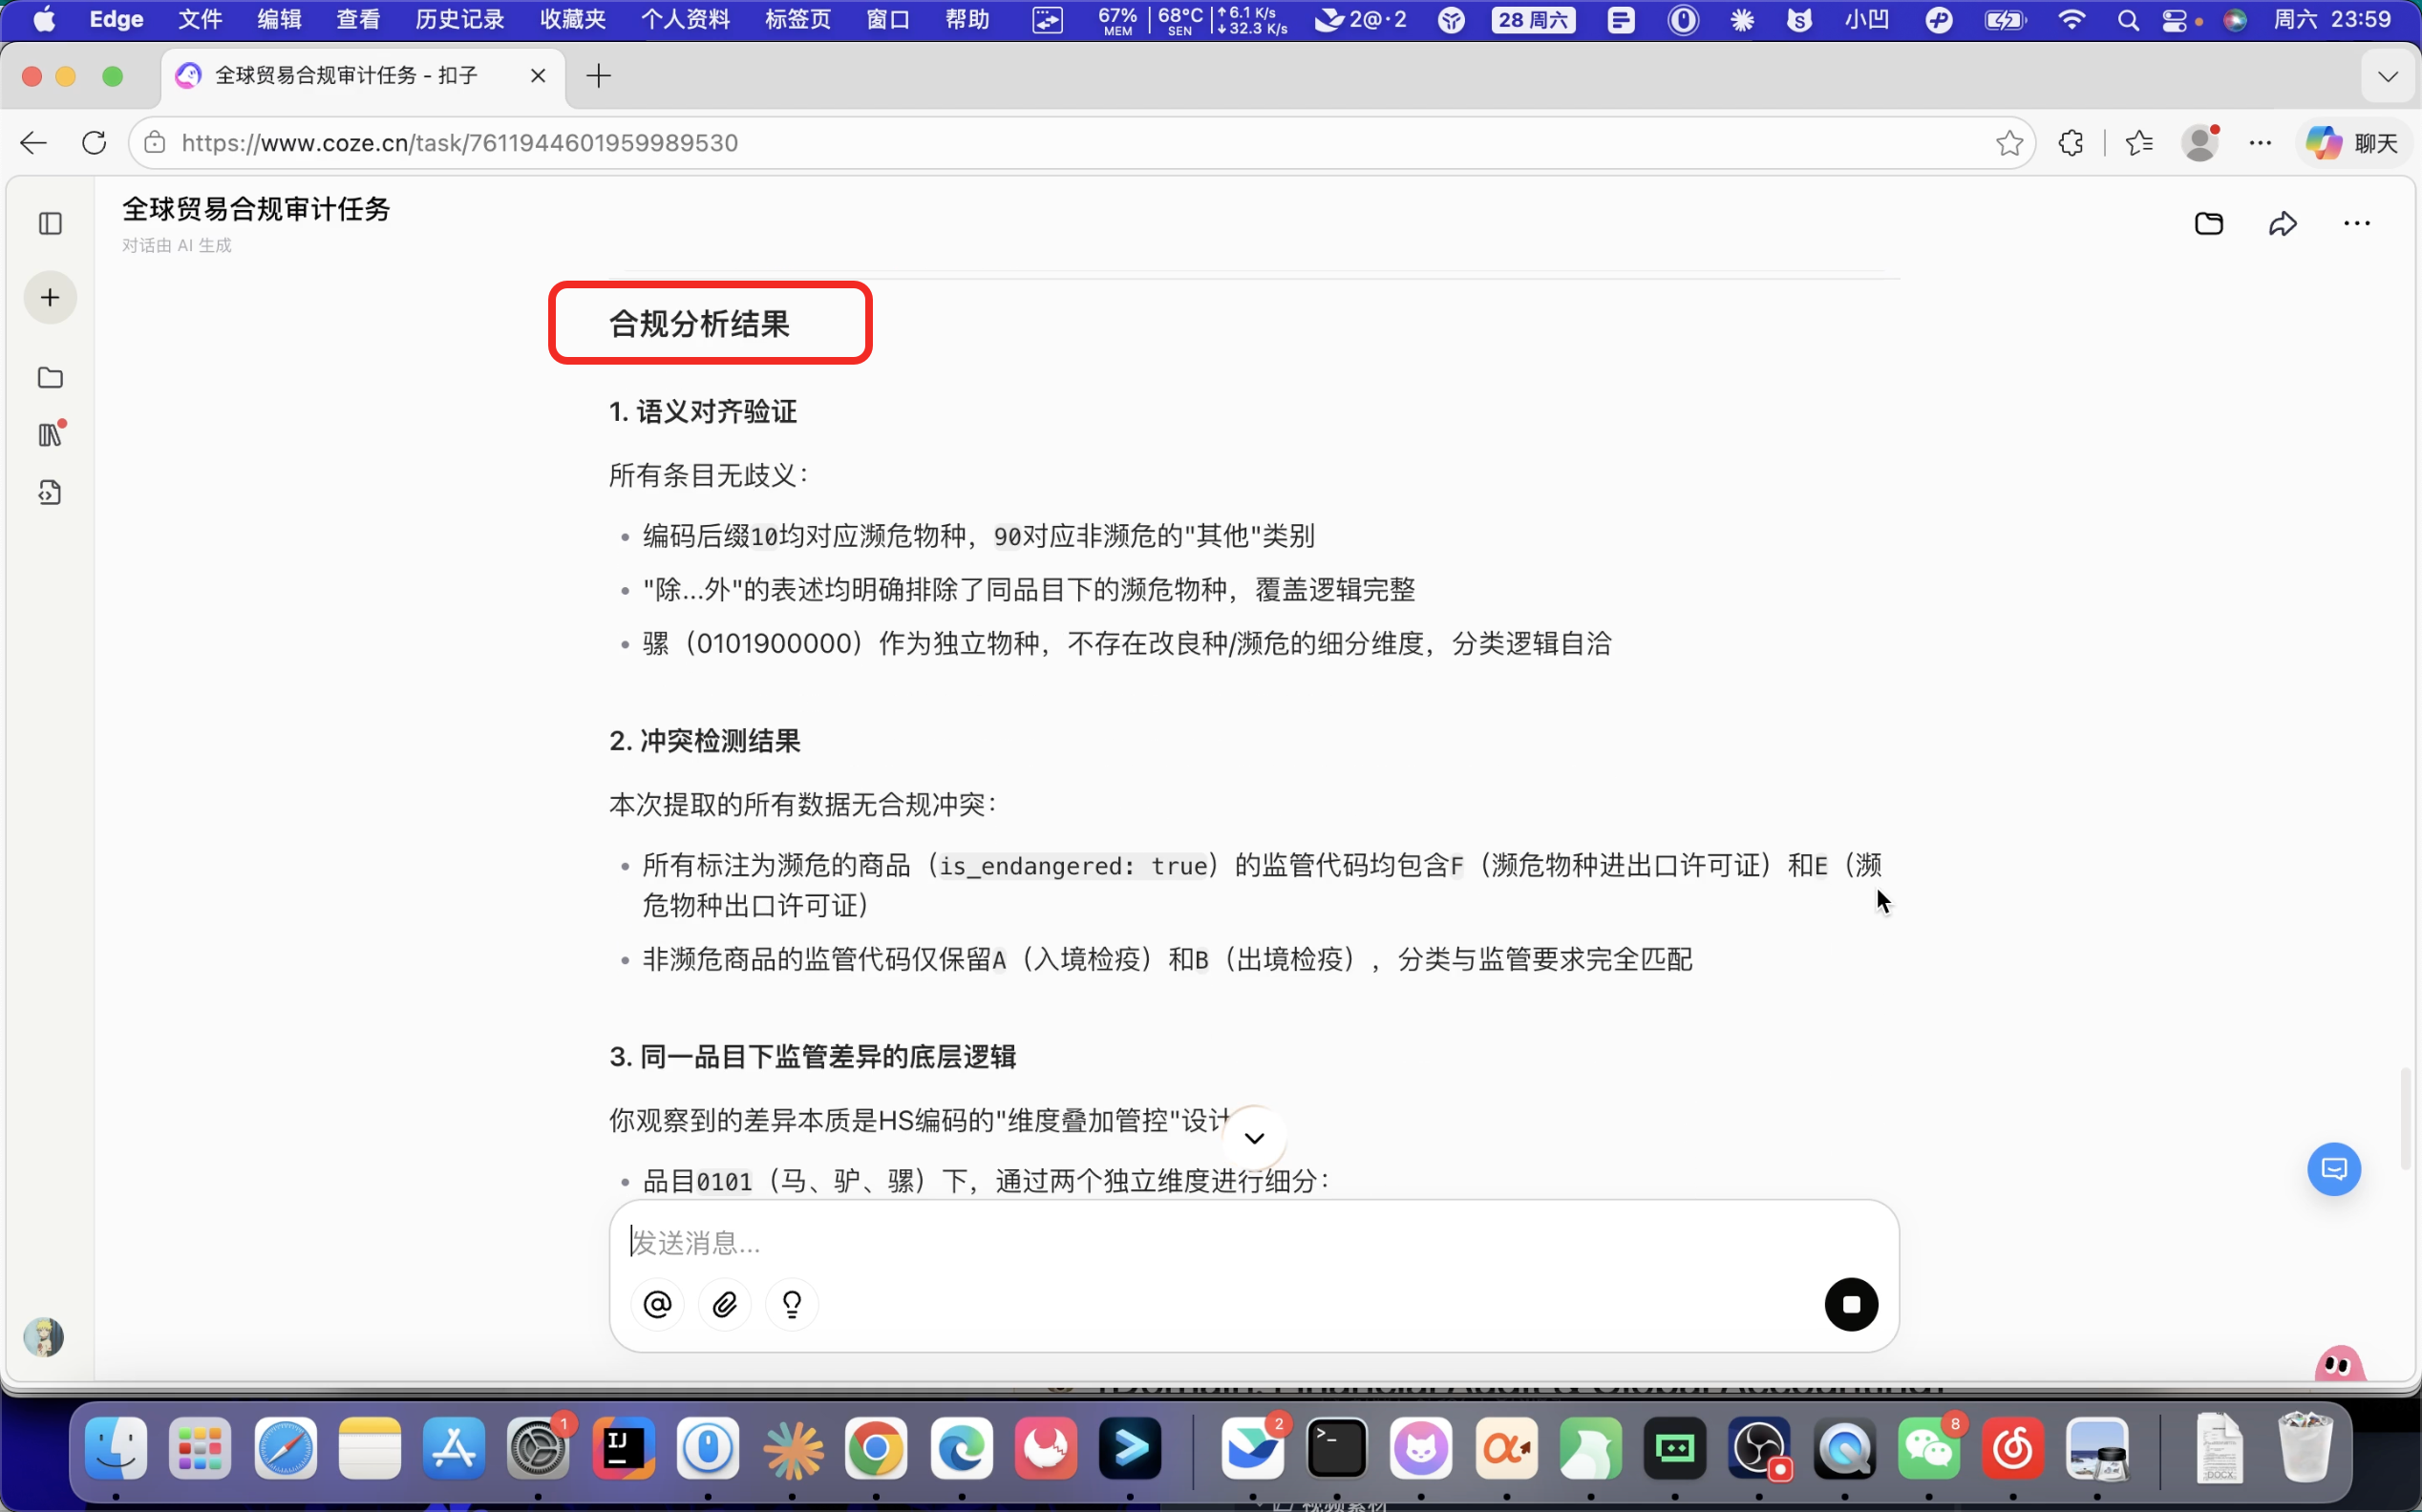Focus the 发送消息 message input field
The image size is (2422, 1512).
[1254, 1242]
